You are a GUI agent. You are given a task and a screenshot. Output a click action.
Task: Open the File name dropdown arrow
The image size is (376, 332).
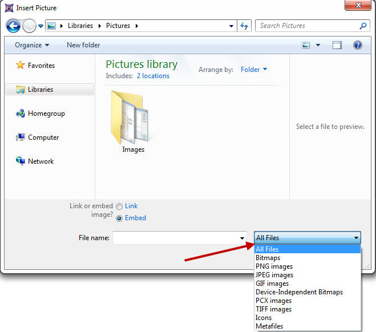pyautogui.click(x=242, y=238)
